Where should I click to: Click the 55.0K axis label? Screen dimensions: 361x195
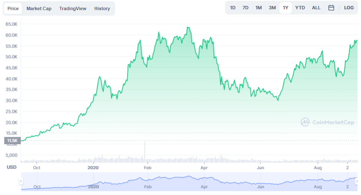11,46
